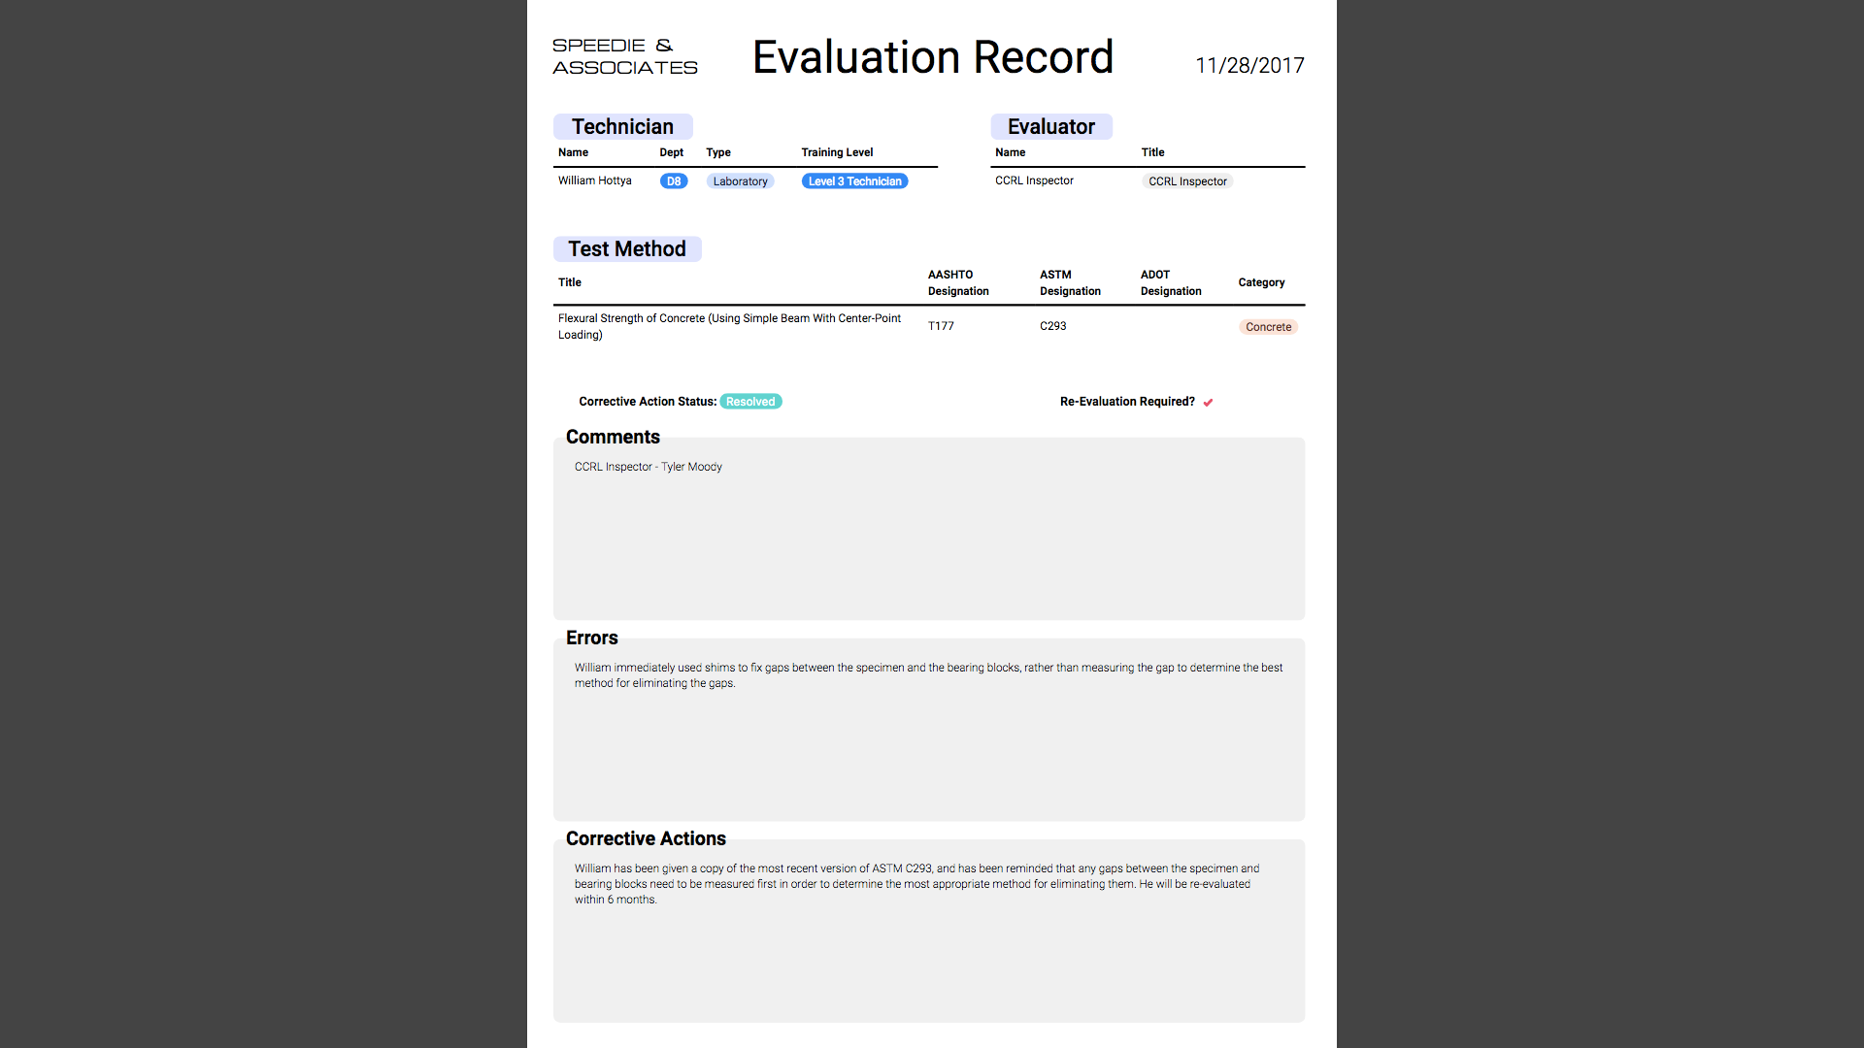The width and height of the screenshot is (1864, 1048).
Task: Click the Level 3 Technician badge
Action: tap(854, 181)
